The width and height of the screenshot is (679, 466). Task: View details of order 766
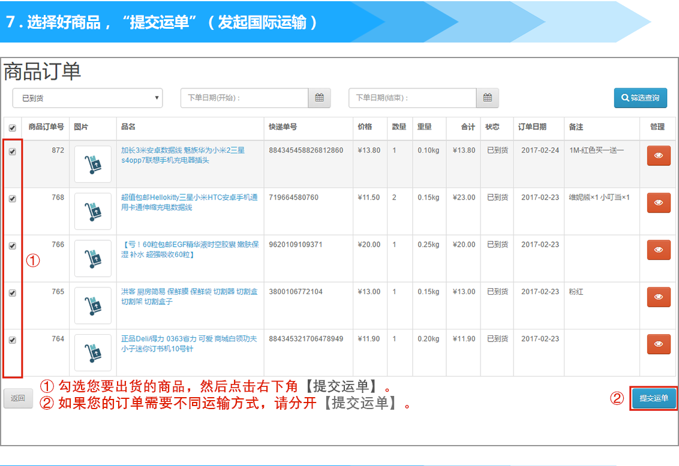[659, 250]
